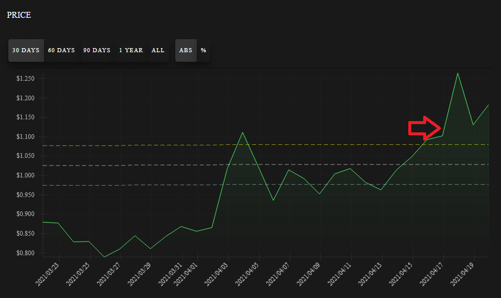Click the 2021/03/23 date label
Screen dimensions: 501x298
click(48, 274)
